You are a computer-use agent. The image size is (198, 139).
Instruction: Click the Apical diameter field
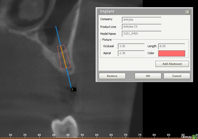coord(131,53)
